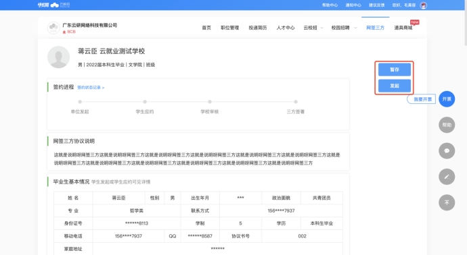Switch to the 网签三方 tab
This screenshot has height=255, width=467.
375,28
